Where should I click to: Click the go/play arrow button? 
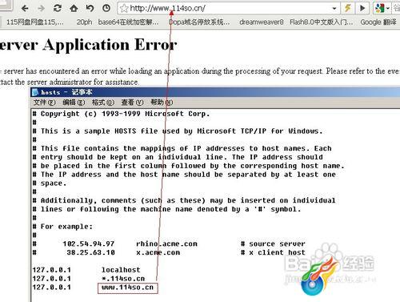(x=362, y=8)
